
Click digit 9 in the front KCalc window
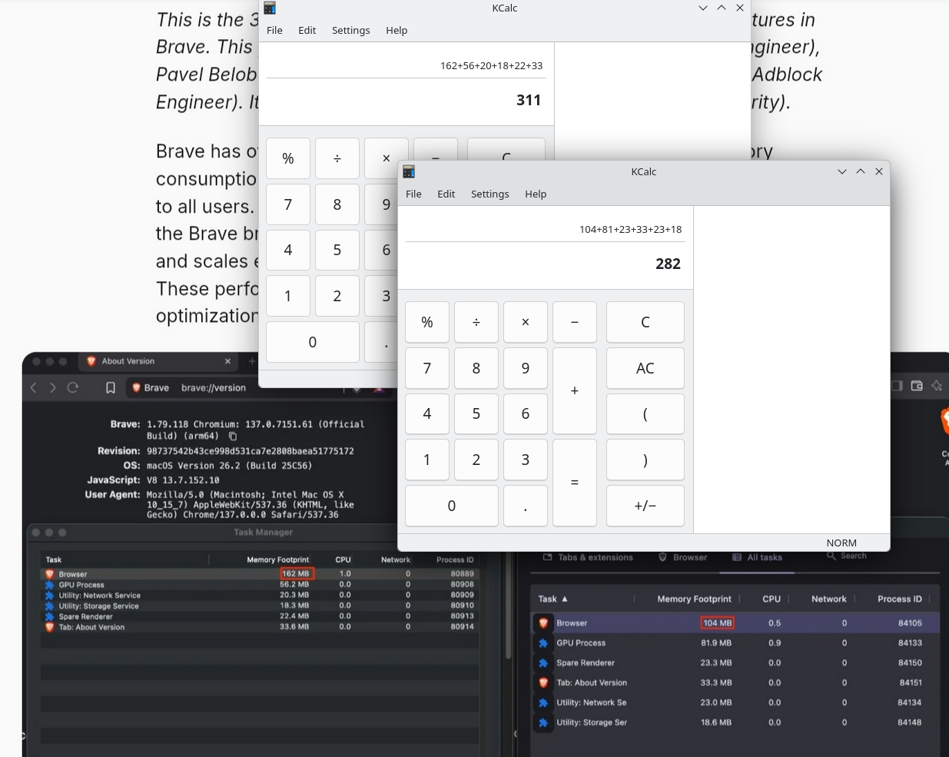click(x=526, y=368)
